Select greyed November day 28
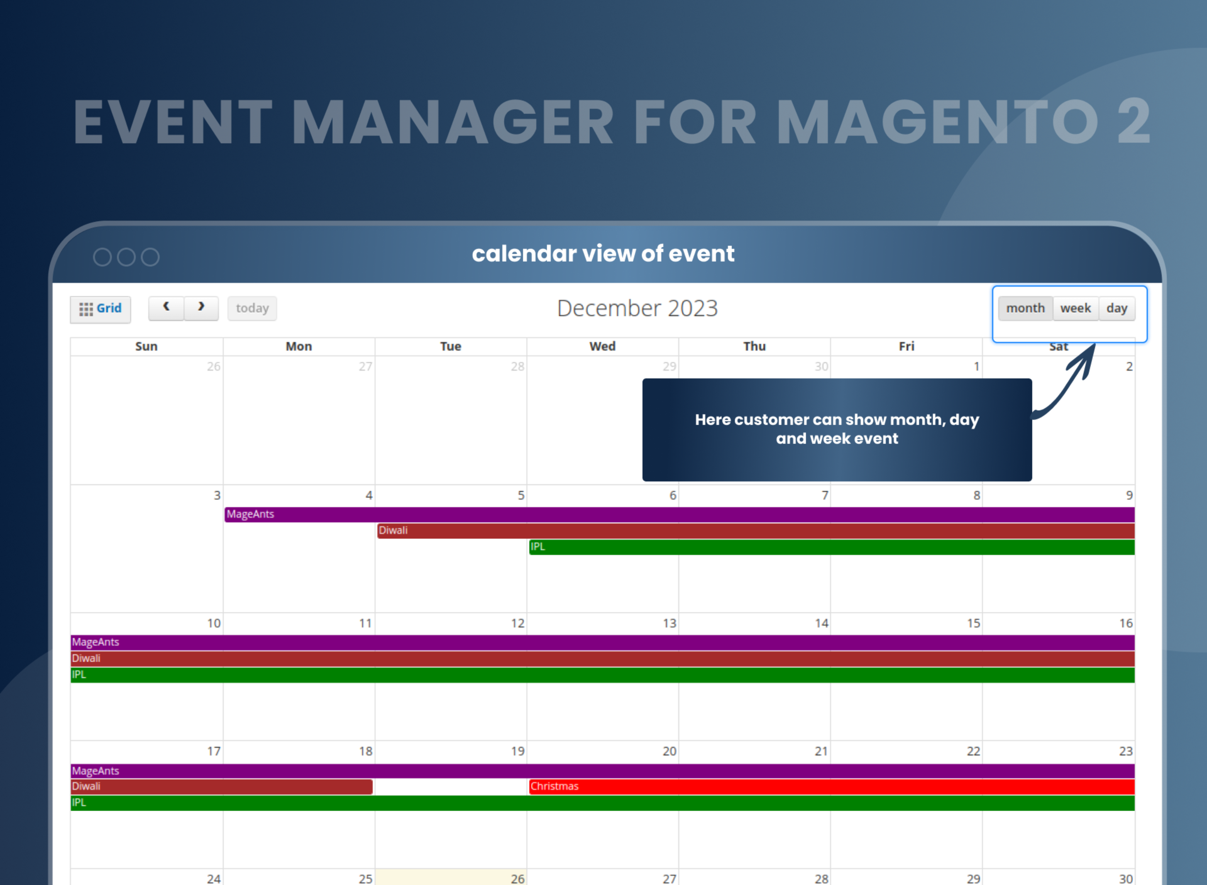Image resolution: width=1207 pixels, height=885 pixels. pos(517,367)
